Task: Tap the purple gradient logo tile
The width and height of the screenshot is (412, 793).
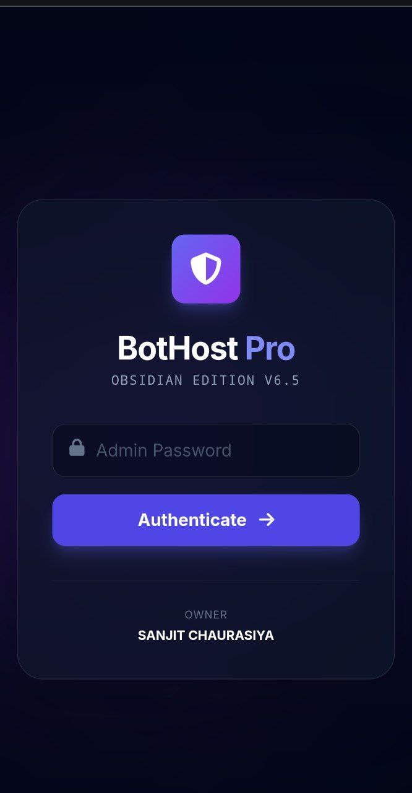Action: [x=206, y=269]
